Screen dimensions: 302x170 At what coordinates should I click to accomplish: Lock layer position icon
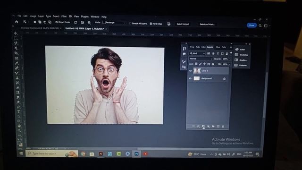[x=204, y=64]
